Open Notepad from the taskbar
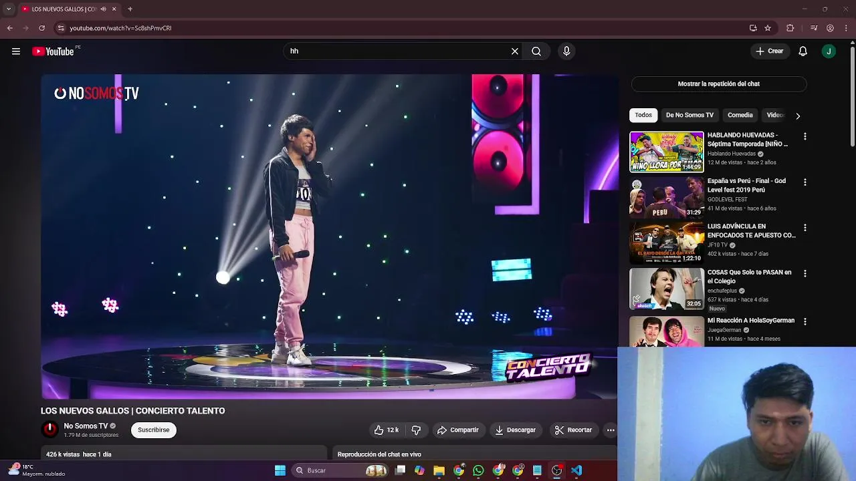Image resolution: width=856 pixels, height=481 pixels. coord(537,470)
